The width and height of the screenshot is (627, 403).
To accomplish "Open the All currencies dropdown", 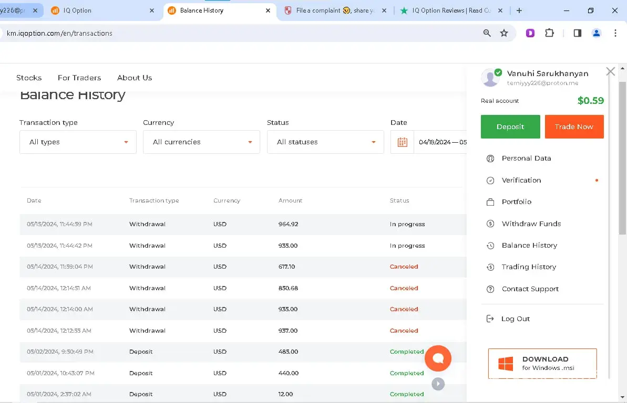I will 201,142.
